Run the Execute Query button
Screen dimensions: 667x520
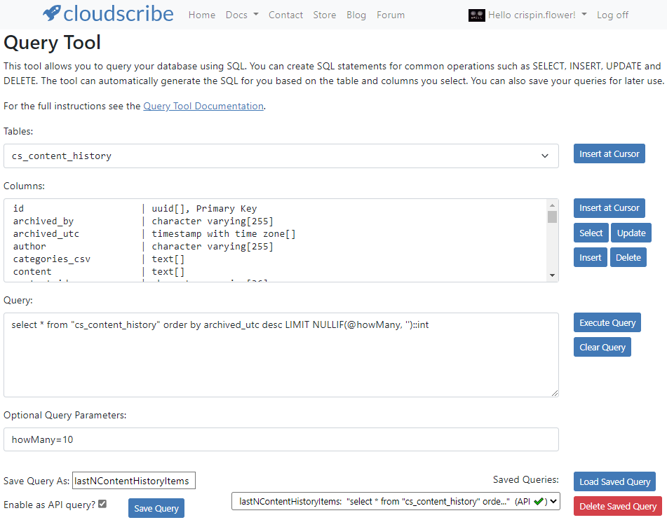coord(607,322)
